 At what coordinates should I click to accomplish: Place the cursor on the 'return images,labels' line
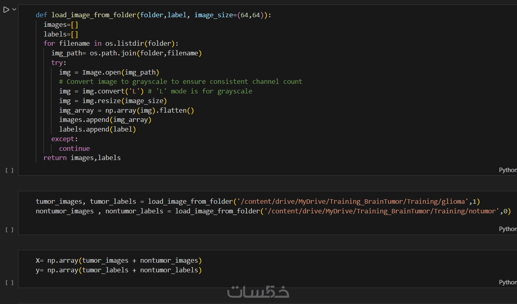pyautogui.click(x=82, y=158)
